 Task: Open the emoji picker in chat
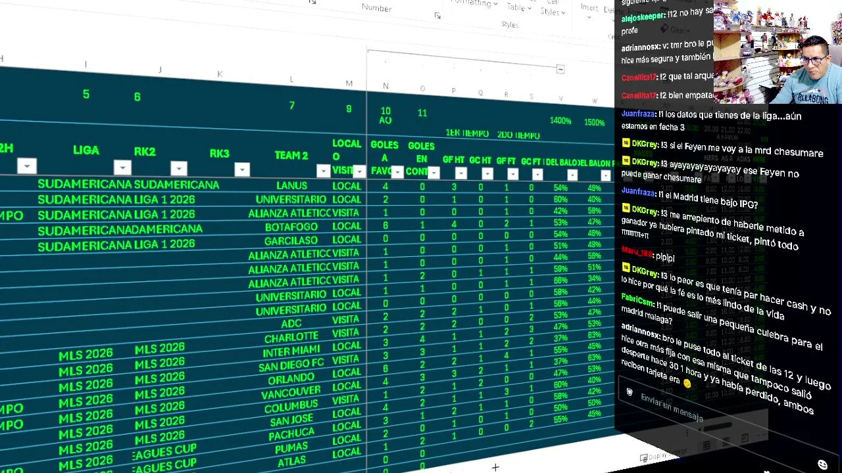tap(822, 464)
